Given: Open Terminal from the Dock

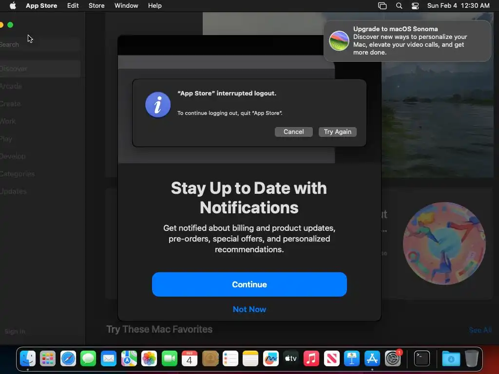Looking at the screenshot, I should click(x=422, y=359).
